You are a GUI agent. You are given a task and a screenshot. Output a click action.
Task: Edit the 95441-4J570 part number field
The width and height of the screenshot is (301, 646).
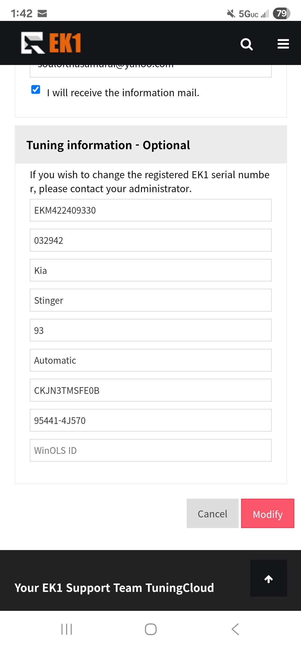(x=151, y=420)
